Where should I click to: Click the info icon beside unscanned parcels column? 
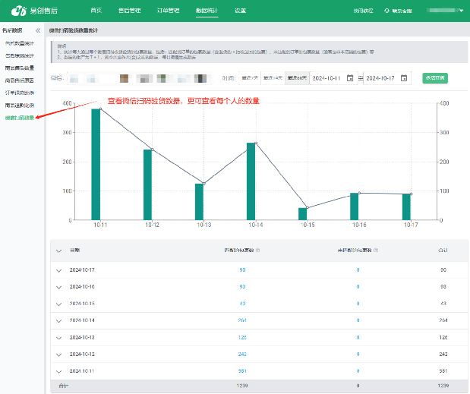[376, 250]
